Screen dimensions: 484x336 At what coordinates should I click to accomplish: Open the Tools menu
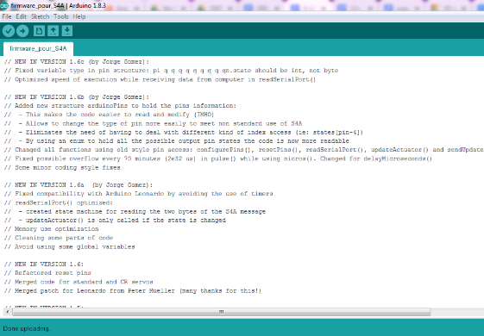(x=60, y=16)
